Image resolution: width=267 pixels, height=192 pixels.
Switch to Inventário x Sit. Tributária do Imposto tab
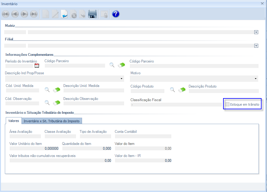point(51,121)
